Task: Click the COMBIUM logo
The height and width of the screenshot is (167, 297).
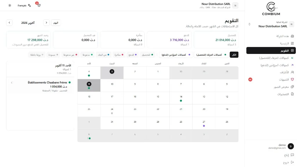Action: pyautogui.click(x=271, y=9)
